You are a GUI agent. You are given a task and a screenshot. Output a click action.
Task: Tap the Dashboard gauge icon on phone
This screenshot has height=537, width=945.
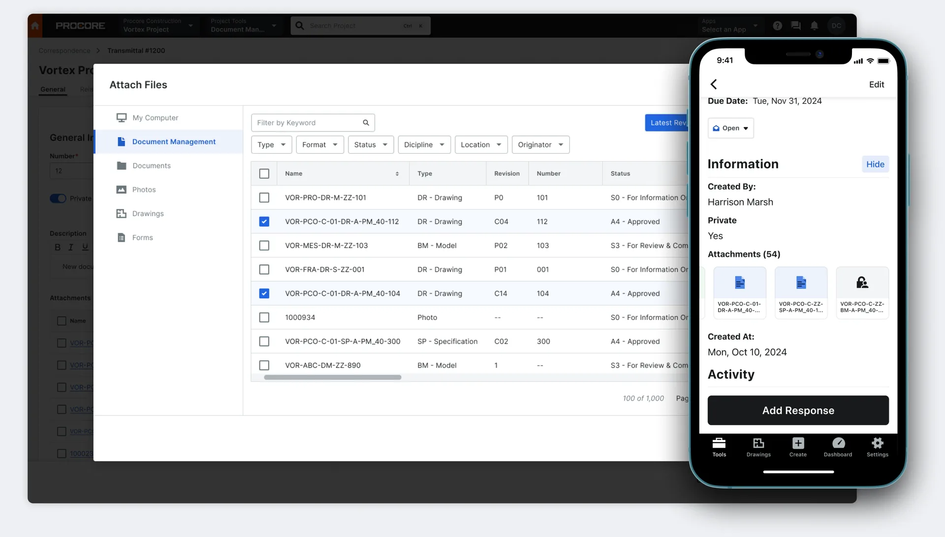[838, 443]
